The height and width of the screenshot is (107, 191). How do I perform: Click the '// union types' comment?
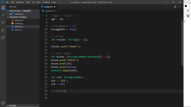click(61, 53)
